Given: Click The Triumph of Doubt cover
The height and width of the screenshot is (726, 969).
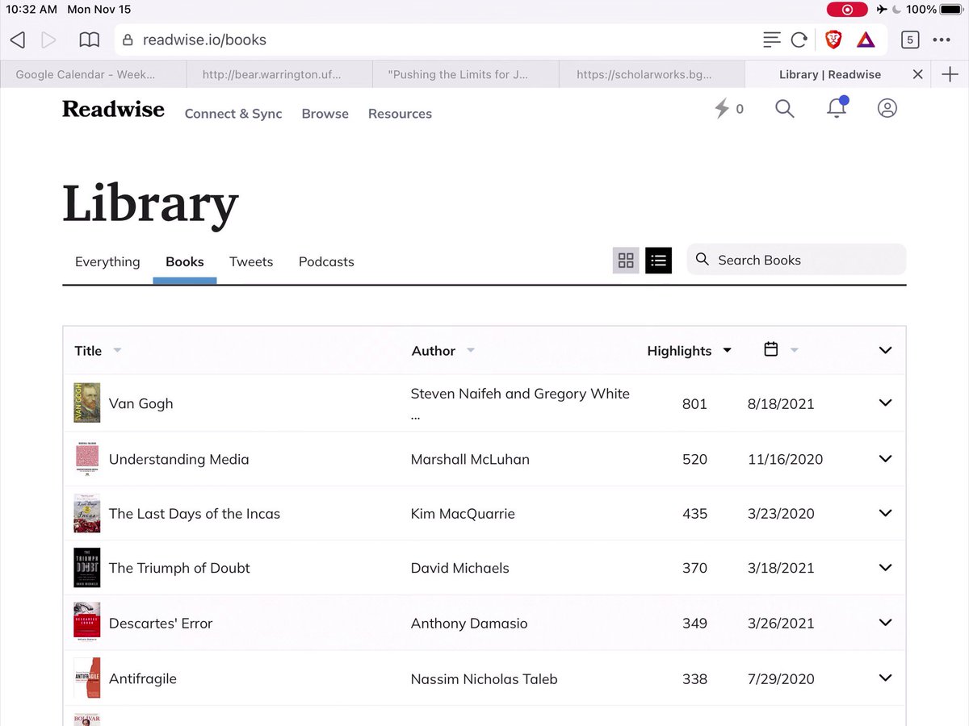Looking at the screenshot, I should pos(87,568).
